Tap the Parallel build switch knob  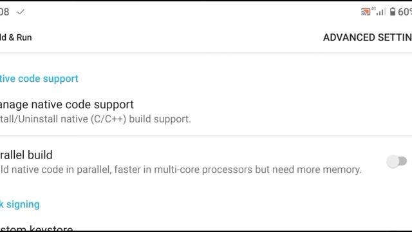coord(393,162)
